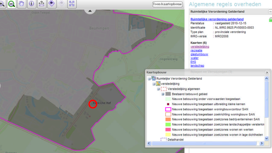Select the zoom out magnifier tool
The width and height of the screenshot is (272, 153).
click(x=12, y=4)
